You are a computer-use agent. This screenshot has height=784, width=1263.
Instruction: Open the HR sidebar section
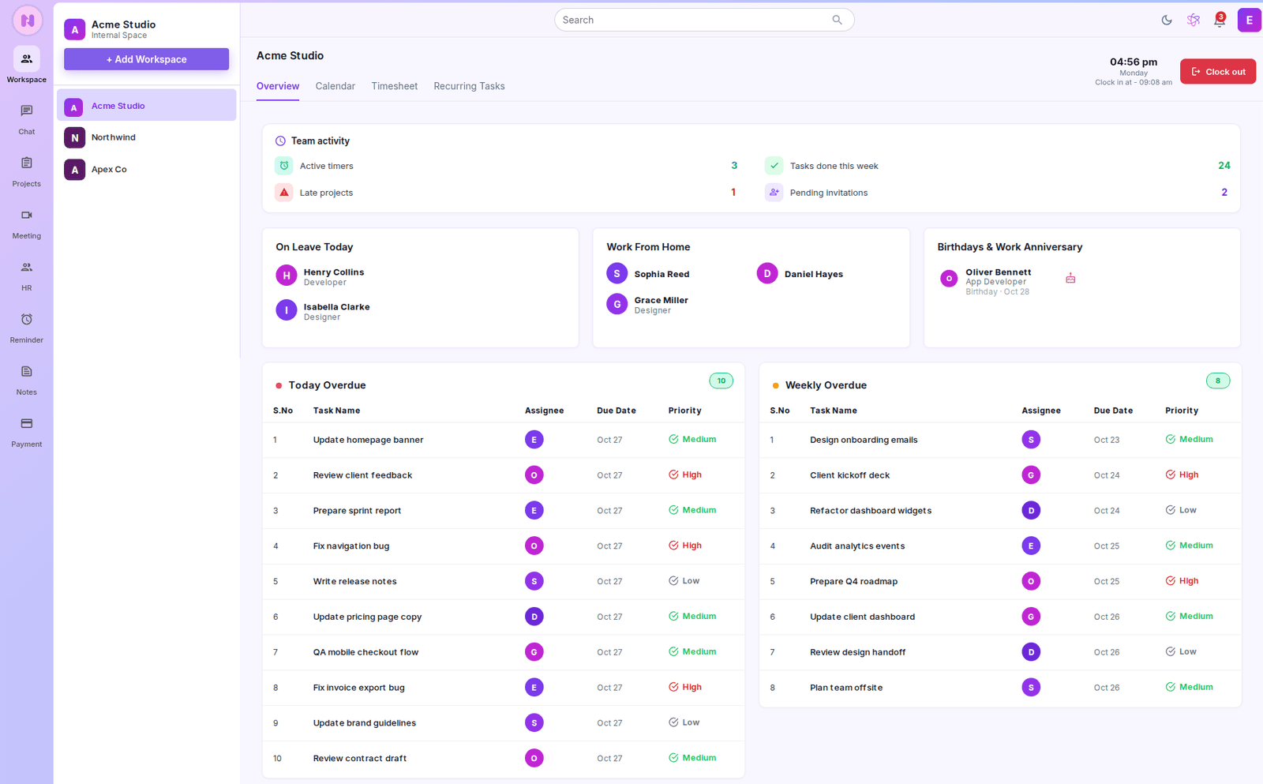pyautogui.click(x=26, y=275)
